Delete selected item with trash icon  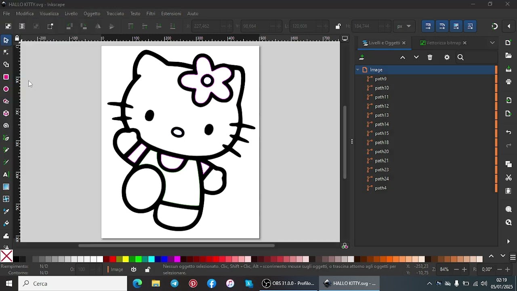pos(430,57)
